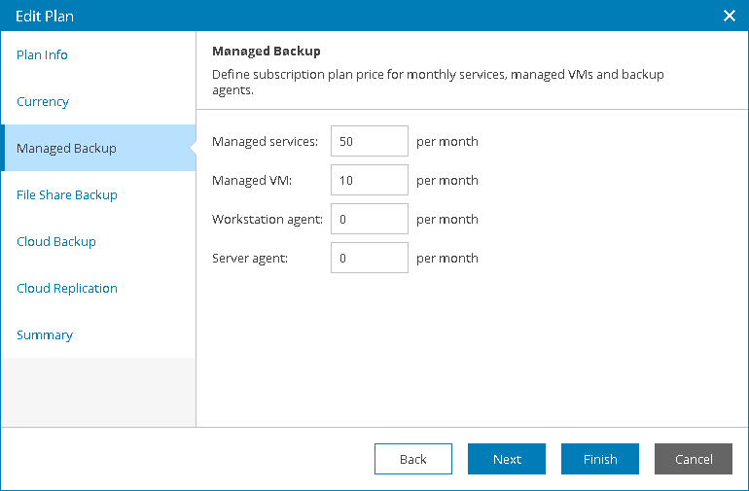Click the "Managed services:" label
This screenshot has width=749, height=491.
click(x=265, y=141)
